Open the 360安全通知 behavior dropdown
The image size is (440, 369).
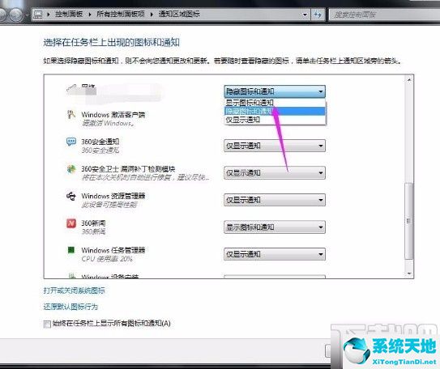click(x=275, y=146)
